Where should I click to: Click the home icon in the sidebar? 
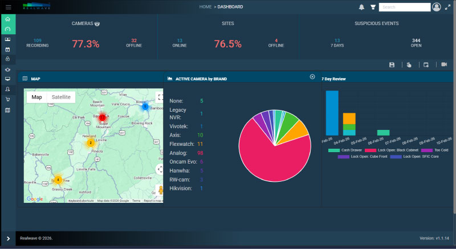pos(8,19)
